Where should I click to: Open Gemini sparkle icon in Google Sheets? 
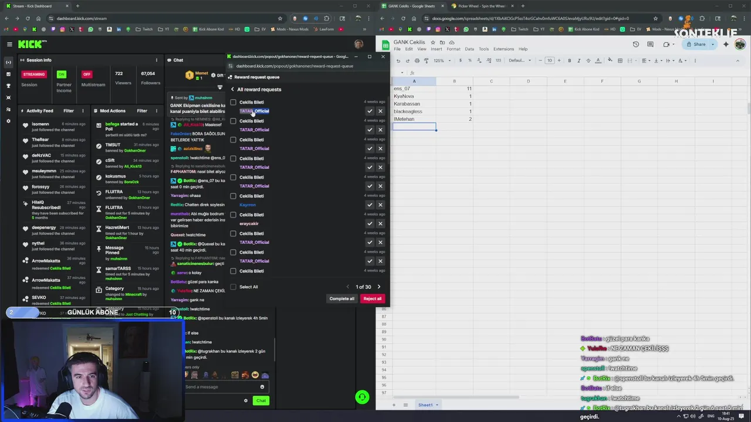(726, 44)
